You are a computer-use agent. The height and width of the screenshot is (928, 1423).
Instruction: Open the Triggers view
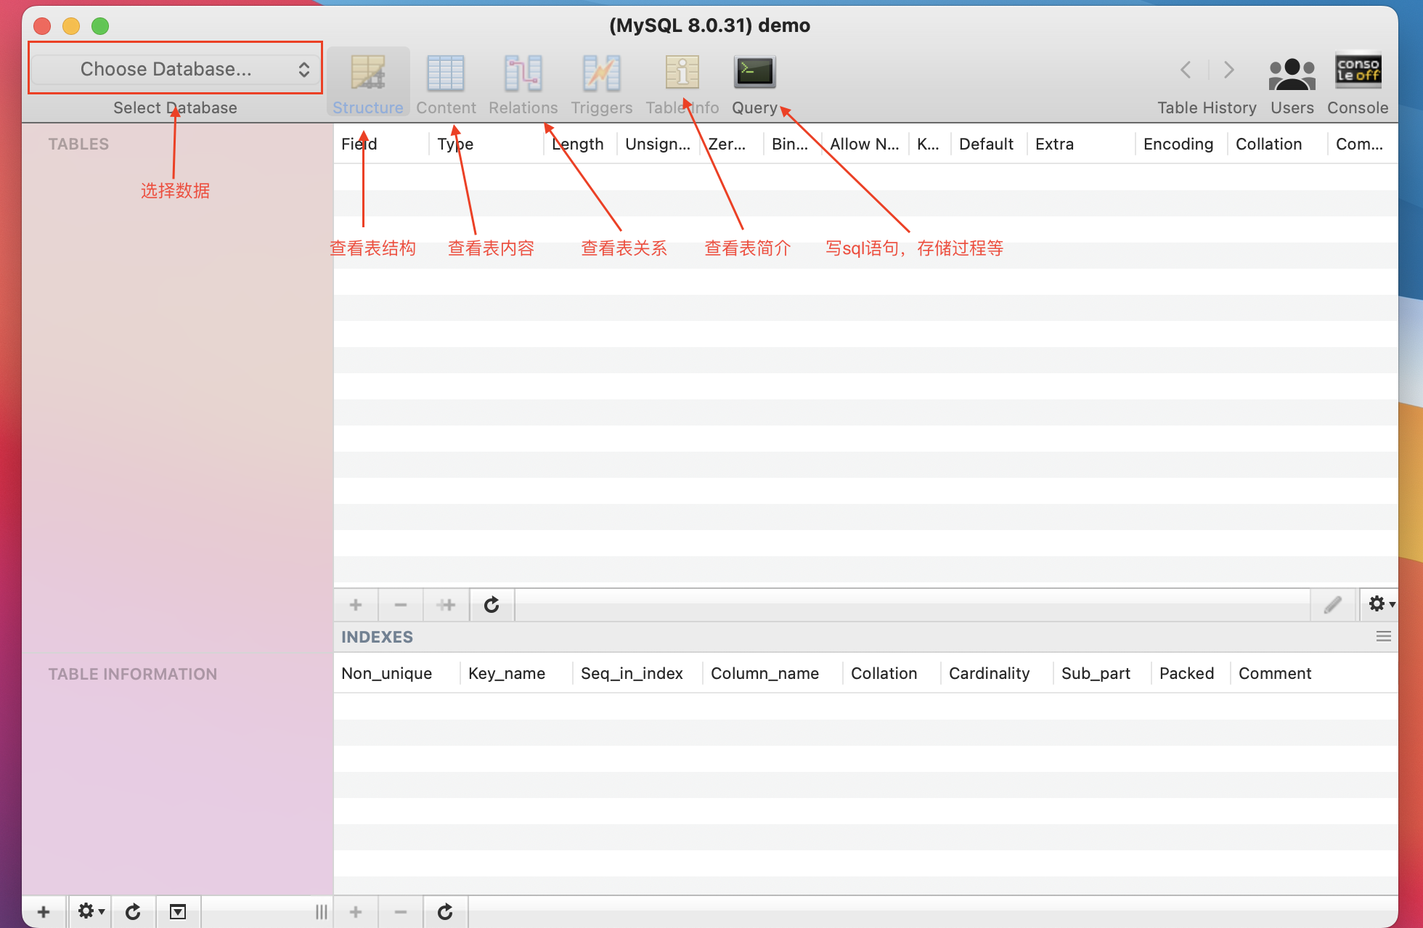coord(601,73)
